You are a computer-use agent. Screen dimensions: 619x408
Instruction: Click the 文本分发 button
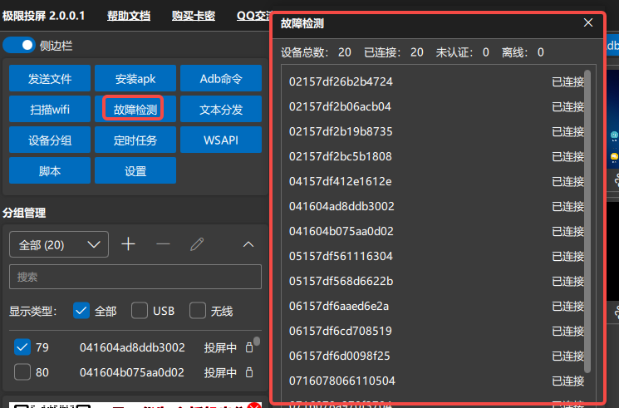[x=221, y=109]
